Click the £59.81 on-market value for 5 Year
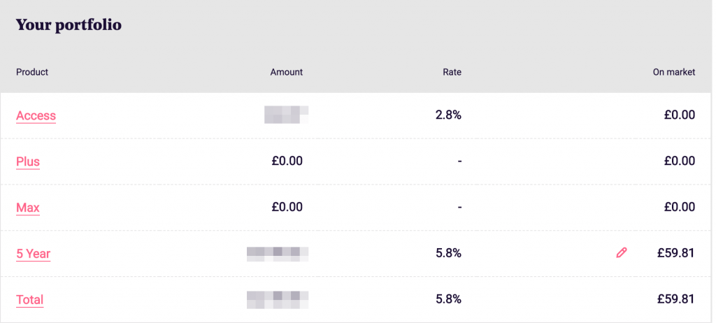 pos(675,253)
